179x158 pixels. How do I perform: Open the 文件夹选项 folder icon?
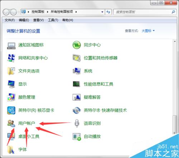coord(11,71)
